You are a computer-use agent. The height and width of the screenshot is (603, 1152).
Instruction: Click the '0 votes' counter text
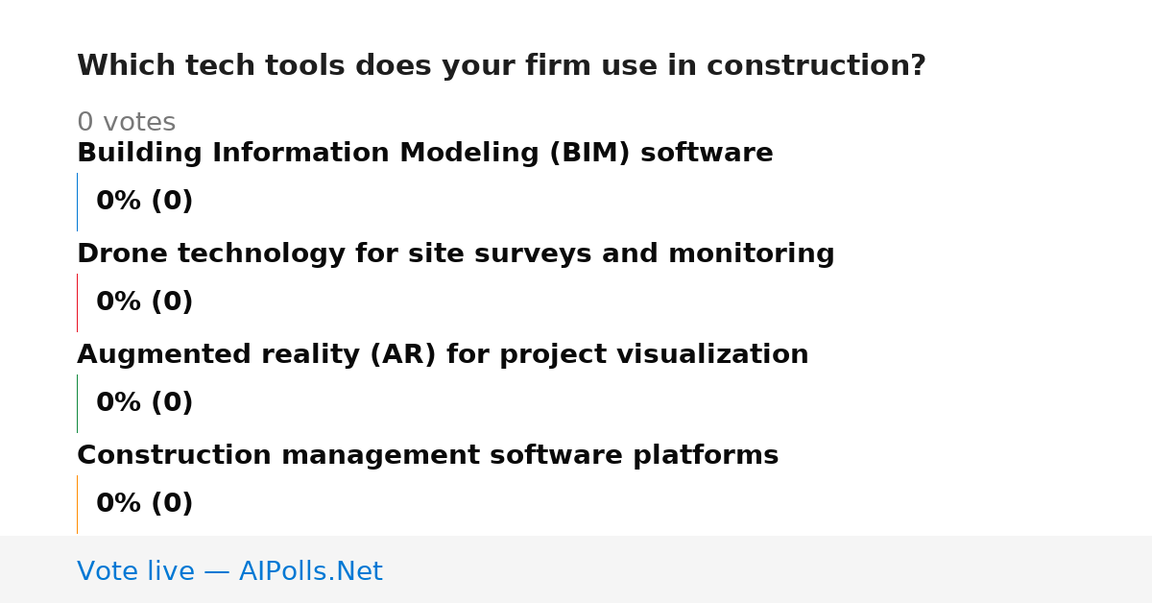[x=126, y=123]
